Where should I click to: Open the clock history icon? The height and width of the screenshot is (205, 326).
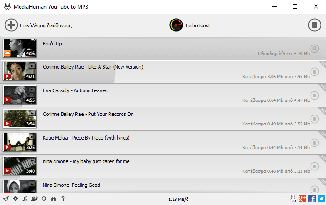pos(44,199)
